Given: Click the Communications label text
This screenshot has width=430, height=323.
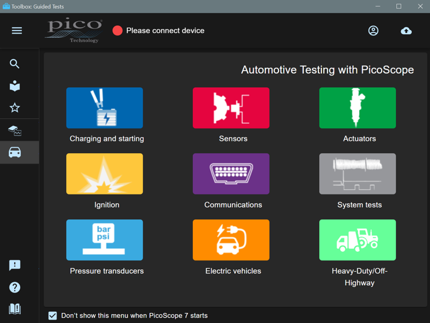Looking at the screenshot, I should (233, 205).
